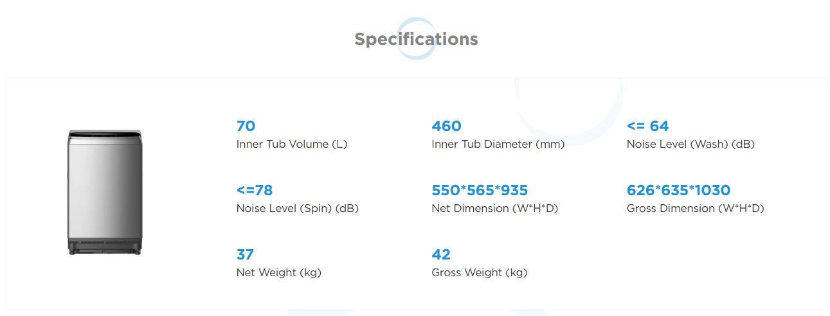The height and width of the screenshot is (316, 830).
Task: Click the Gross Weight (kg) label
Action: point(480,273)
